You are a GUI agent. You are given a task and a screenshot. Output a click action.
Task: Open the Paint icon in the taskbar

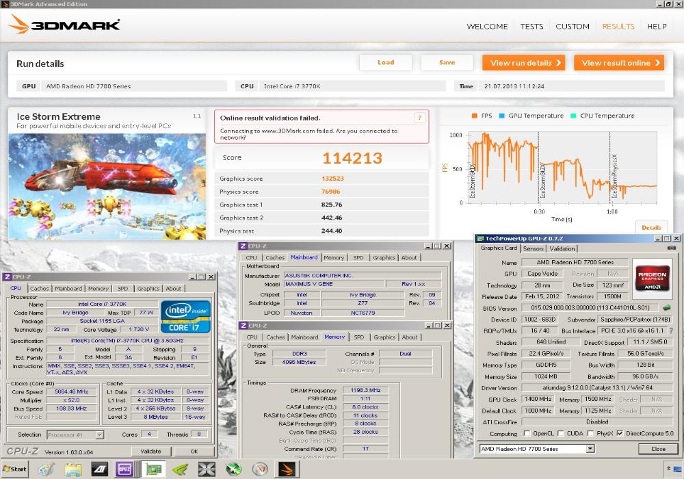pos(47,469)
